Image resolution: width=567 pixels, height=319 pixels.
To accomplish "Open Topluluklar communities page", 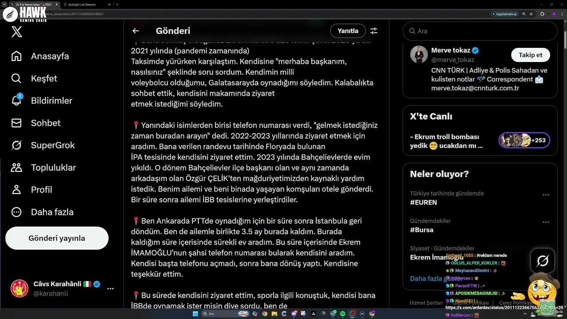I will click(43, 167).
